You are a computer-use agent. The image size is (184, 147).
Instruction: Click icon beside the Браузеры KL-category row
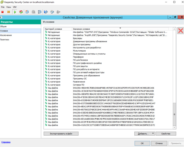click(x=46, y=38)
